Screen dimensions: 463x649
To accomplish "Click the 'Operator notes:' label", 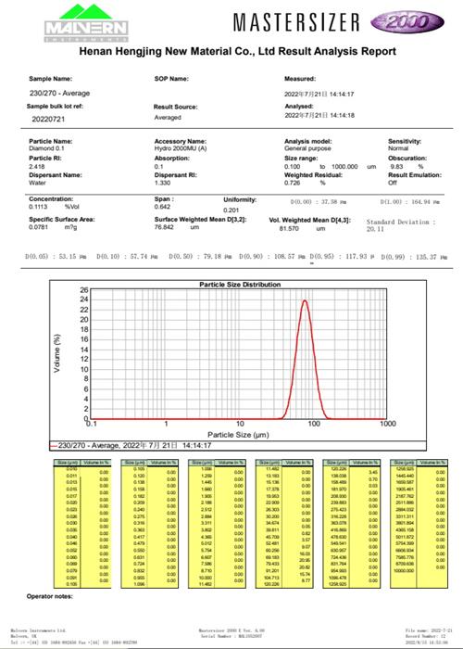I will pos(50,596).
